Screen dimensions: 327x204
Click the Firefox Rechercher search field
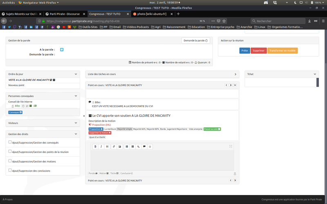278,21
